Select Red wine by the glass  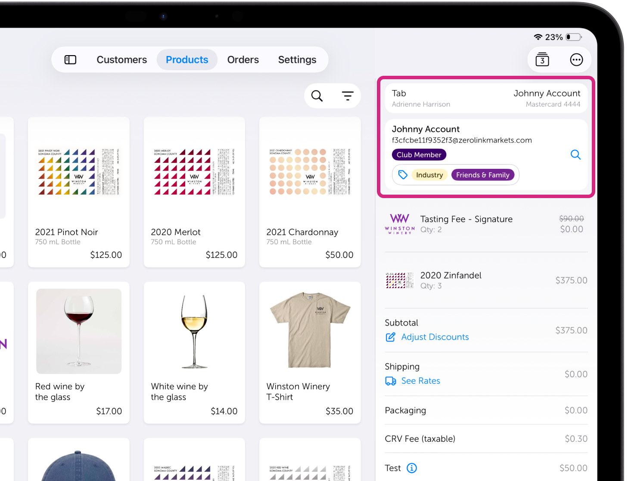pos(79,353)
